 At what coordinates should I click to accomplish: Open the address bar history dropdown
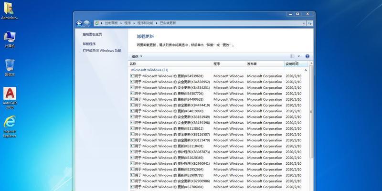tap(304, 23)
